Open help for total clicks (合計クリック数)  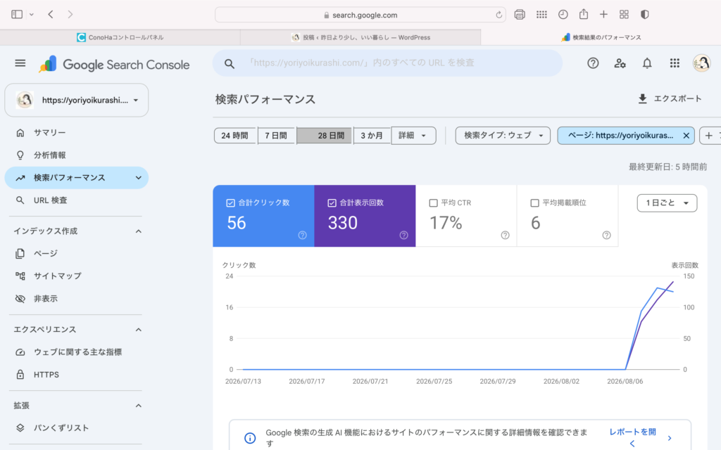coord(302,235)
